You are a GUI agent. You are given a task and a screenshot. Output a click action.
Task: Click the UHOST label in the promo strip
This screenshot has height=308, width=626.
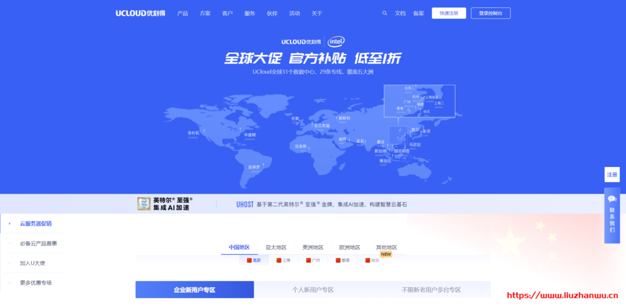click(245, 204)
